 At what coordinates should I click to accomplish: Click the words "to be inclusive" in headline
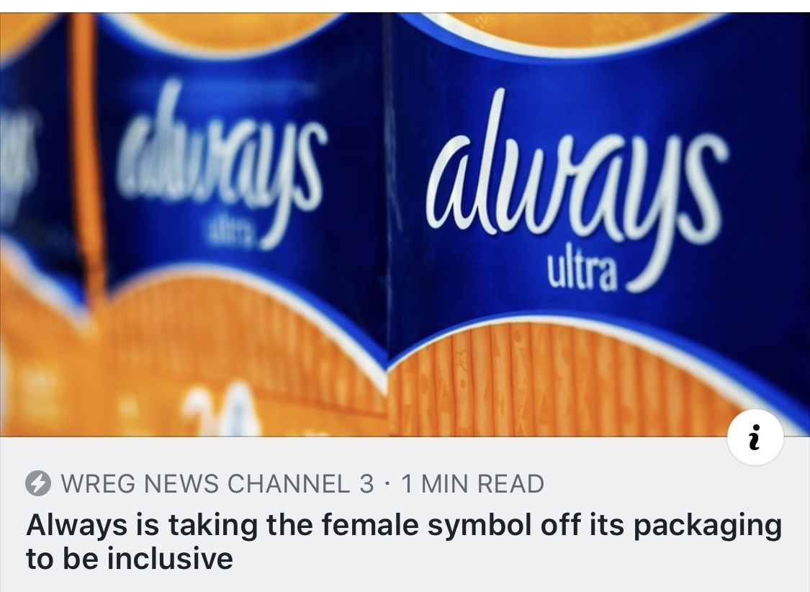pyautogui.click(x=129, y=558)
